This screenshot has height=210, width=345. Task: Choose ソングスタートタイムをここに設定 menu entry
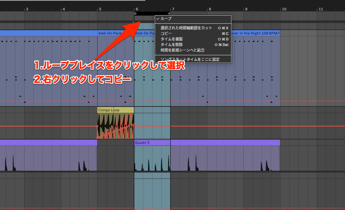pos(190,59)
